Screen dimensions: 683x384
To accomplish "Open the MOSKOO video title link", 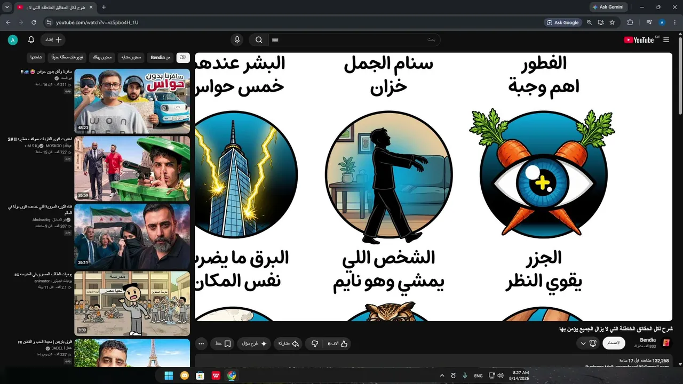I will [x=40, y=139].
